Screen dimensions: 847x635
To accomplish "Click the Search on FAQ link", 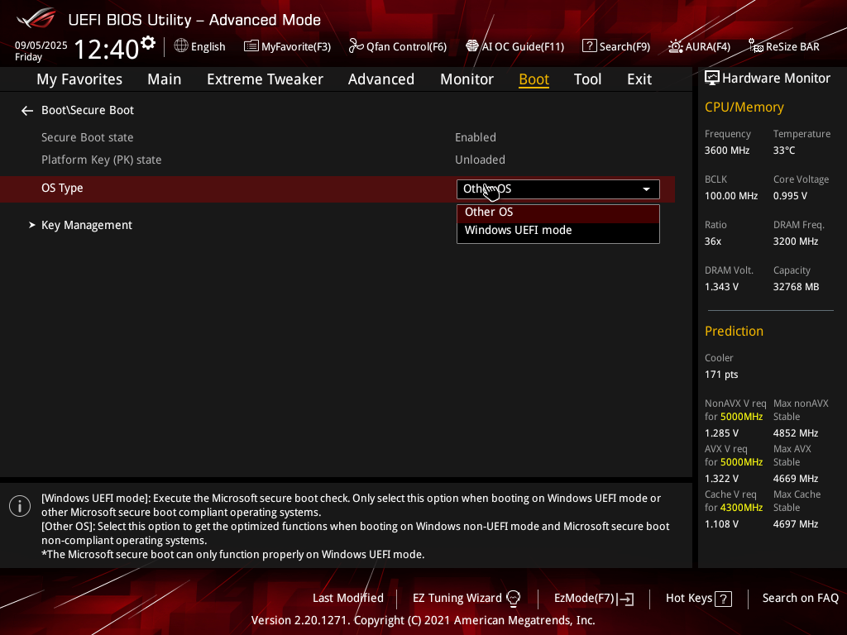I will coord(800,599).
